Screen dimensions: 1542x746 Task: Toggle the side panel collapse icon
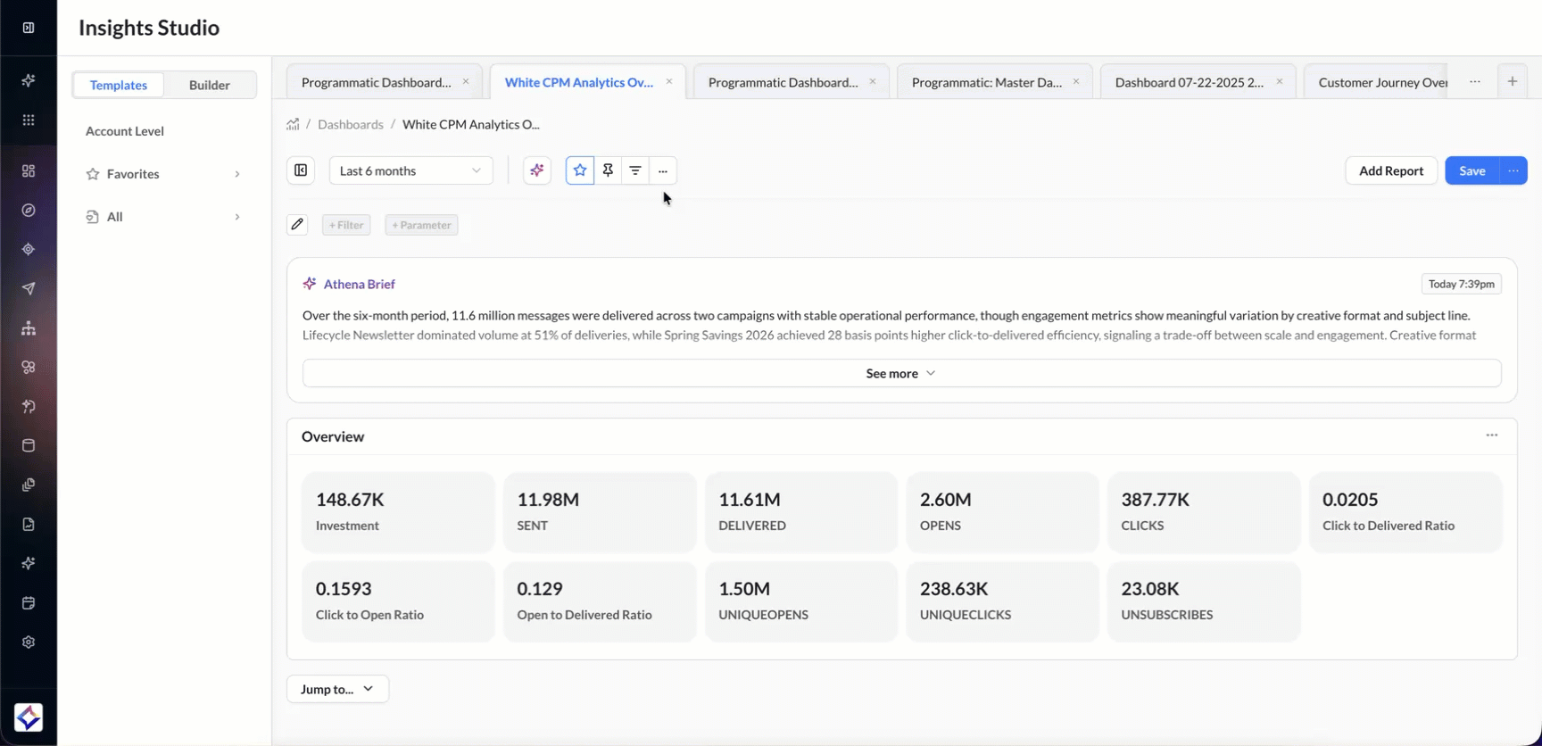(x=301, y=170)
